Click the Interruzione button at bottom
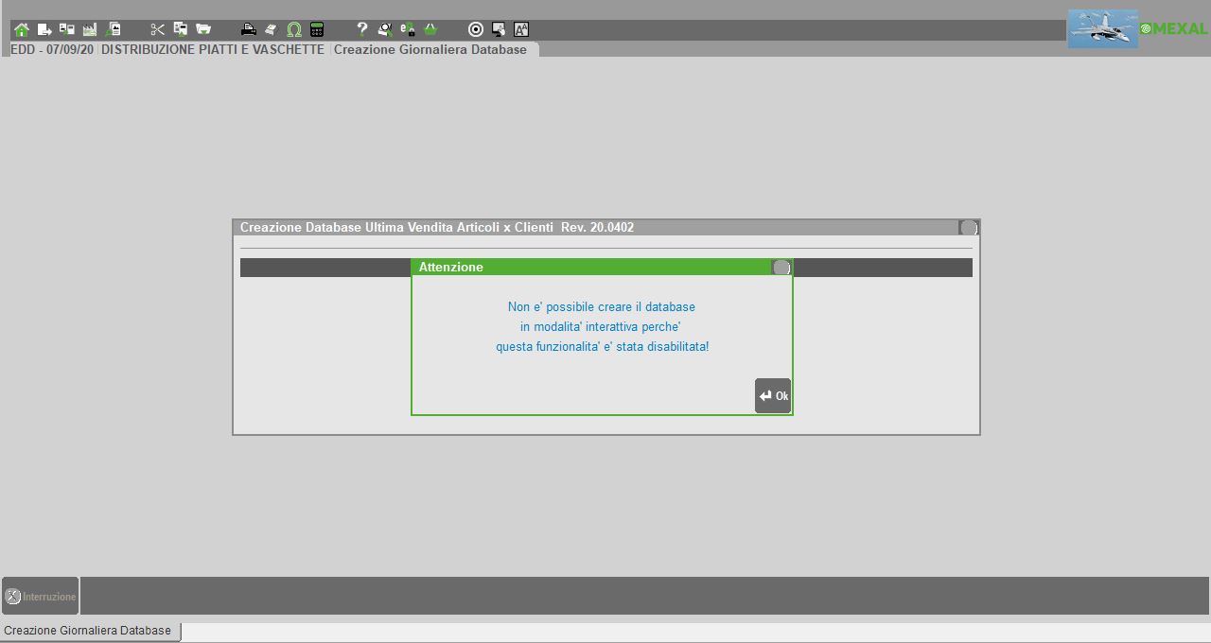The image size is (1211, 643). point(41,597)
